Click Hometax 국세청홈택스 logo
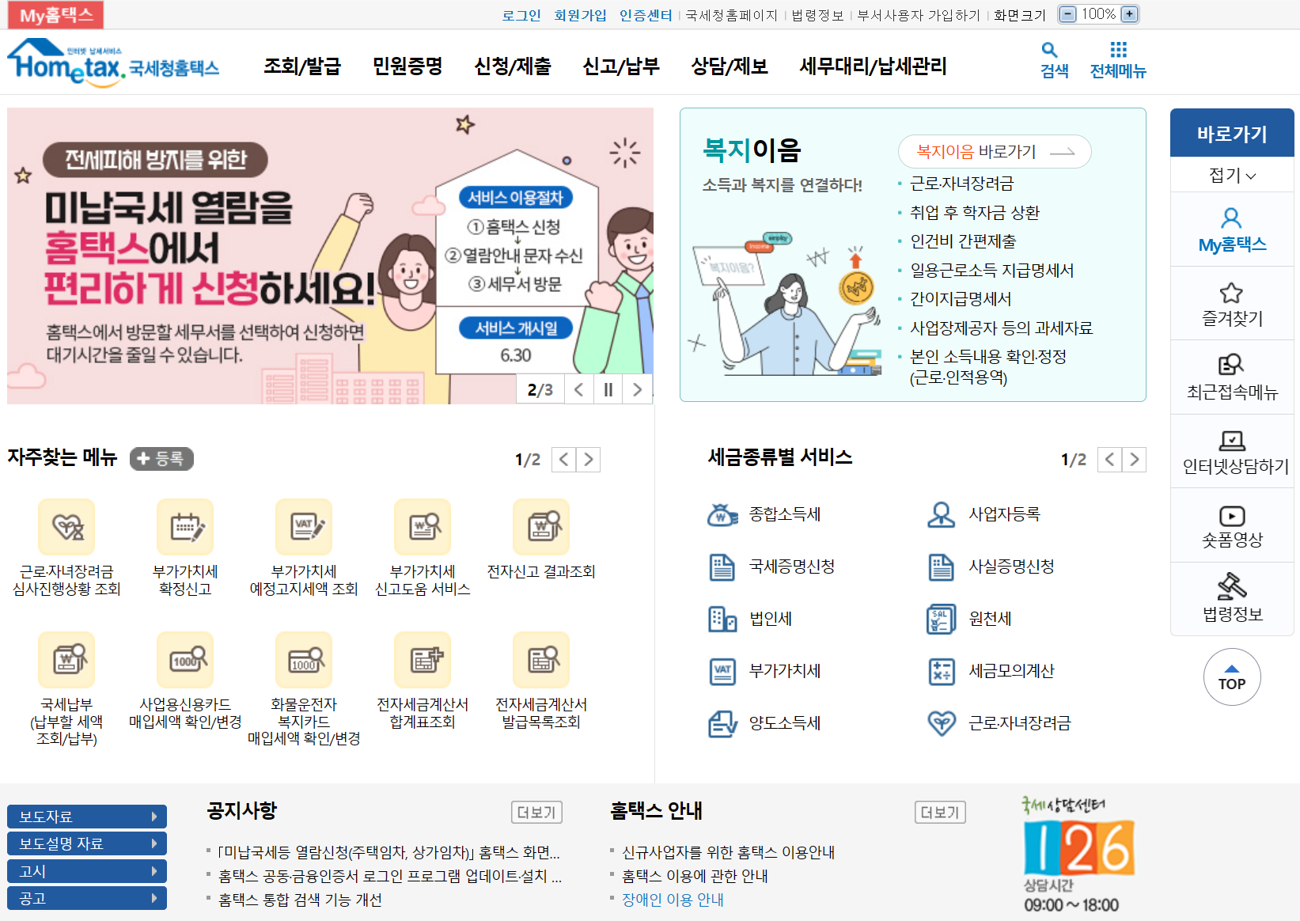This screenshot has width=1300, height=921. (113, 63)
